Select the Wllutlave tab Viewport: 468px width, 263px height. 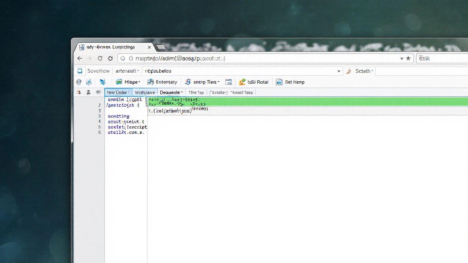(144, 92)
